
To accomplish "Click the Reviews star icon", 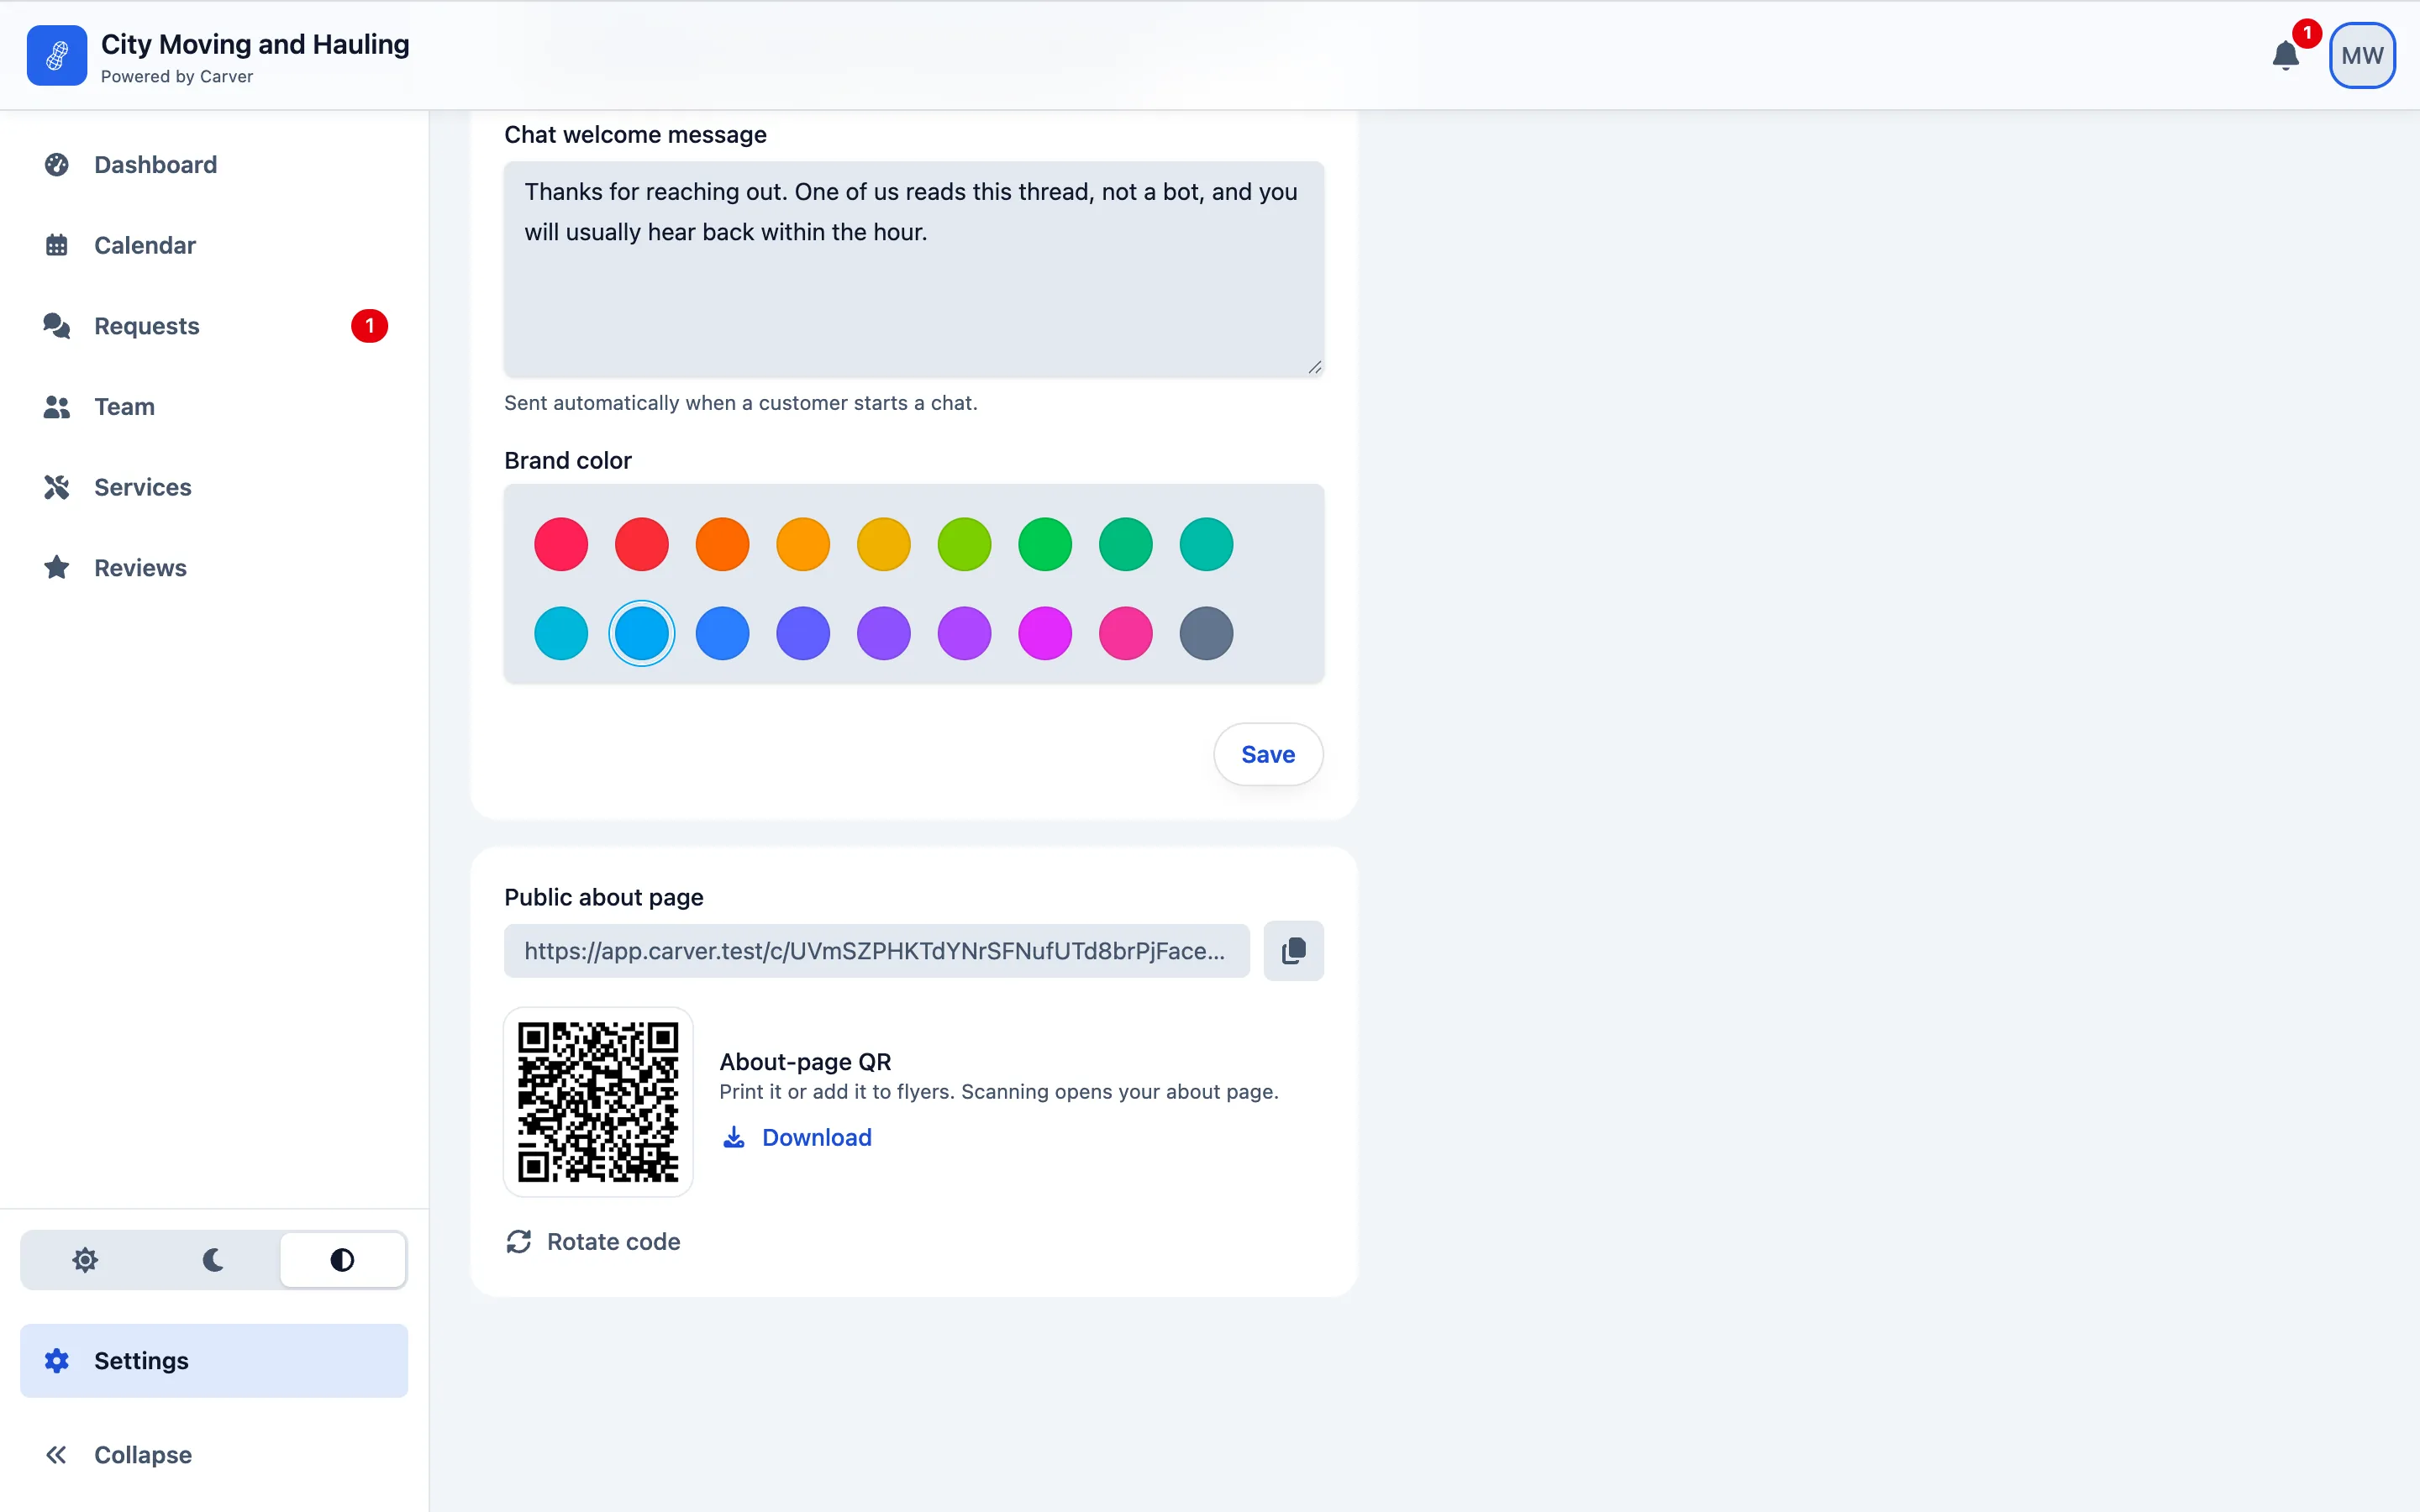I will 57,567.
